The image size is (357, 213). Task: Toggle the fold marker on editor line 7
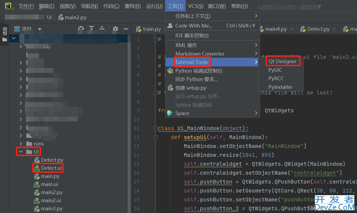155,93
